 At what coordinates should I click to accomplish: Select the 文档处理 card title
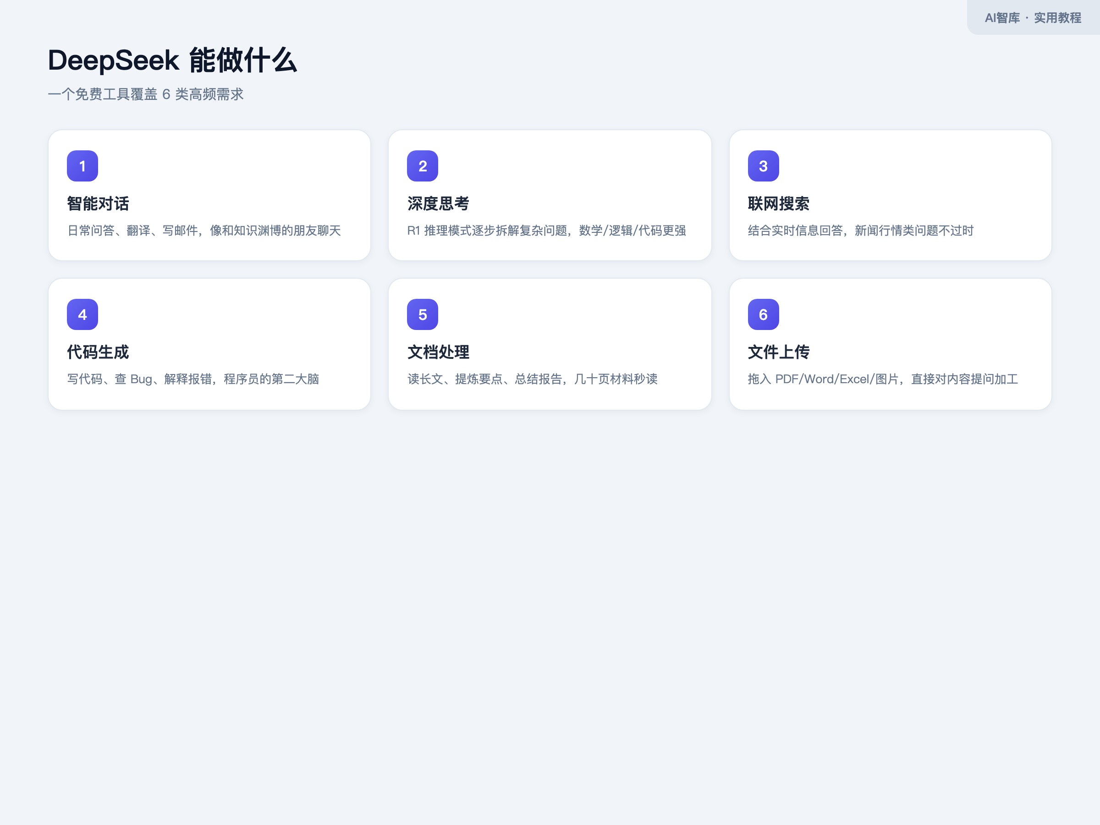(x=438, y=352)
